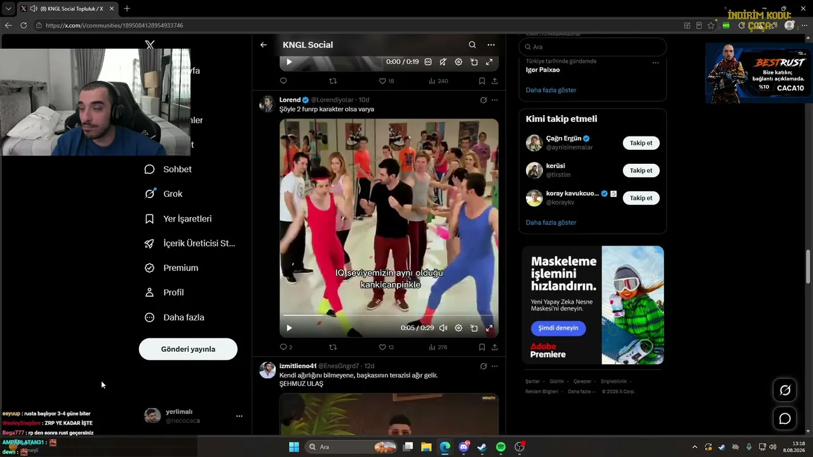The image size is (813, 457).
Task: Open a new browser tab
Action: click(x=127, y=9)
